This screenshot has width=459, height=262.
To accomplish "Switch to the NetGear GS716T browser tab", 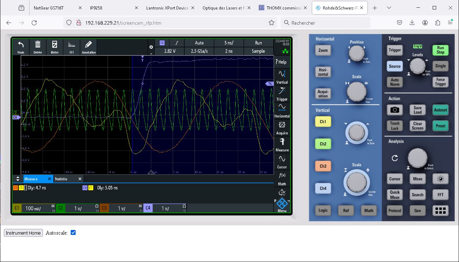I will coord(49,8).
